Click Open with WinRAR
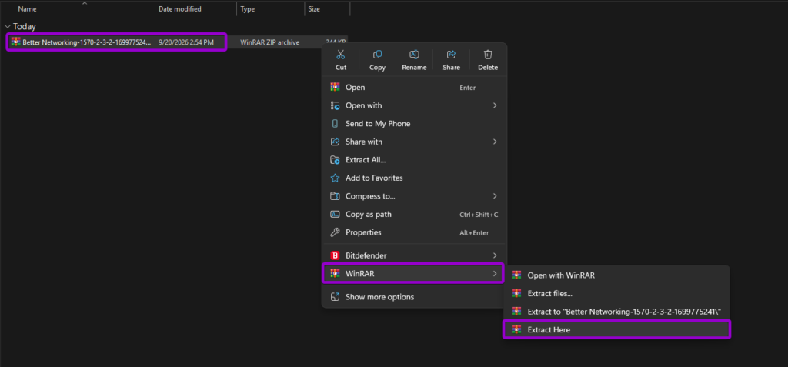The height and width of the screenshot is (367, 788). pyautogui.click(x=616, y=275)
